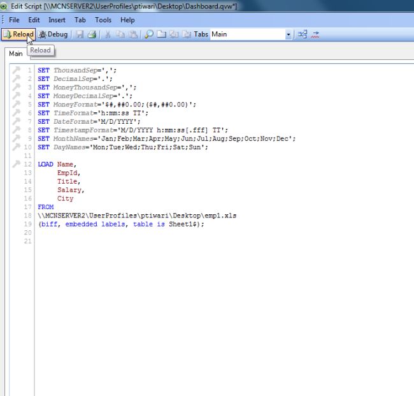
Task: Click the FROM keyword on line 17
Action: click(45, 207)
